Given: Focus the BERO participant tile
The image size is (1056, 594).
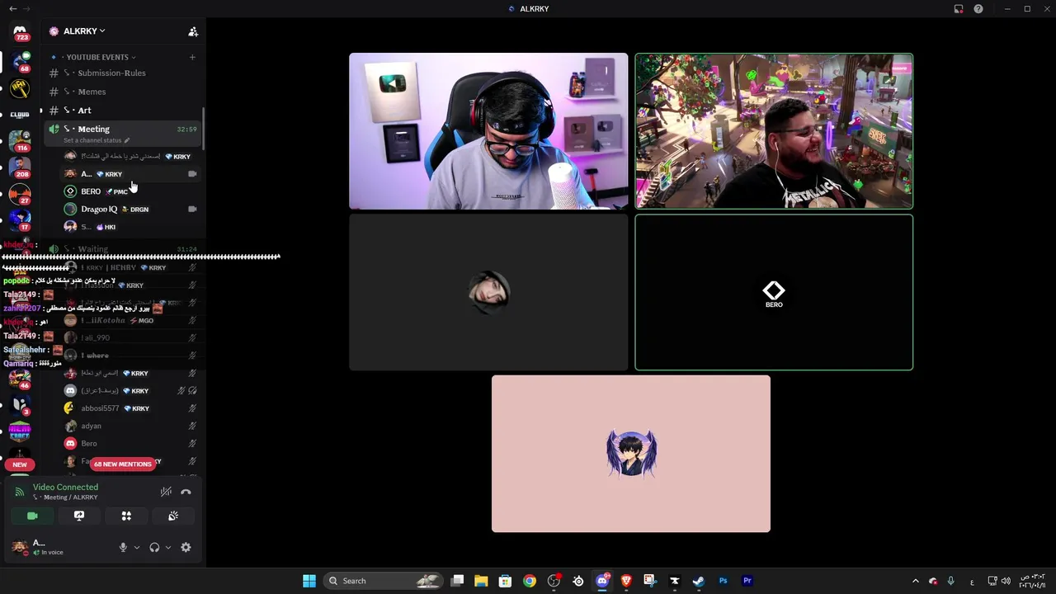Looking at the screenshot, I should tap(774, 292).
